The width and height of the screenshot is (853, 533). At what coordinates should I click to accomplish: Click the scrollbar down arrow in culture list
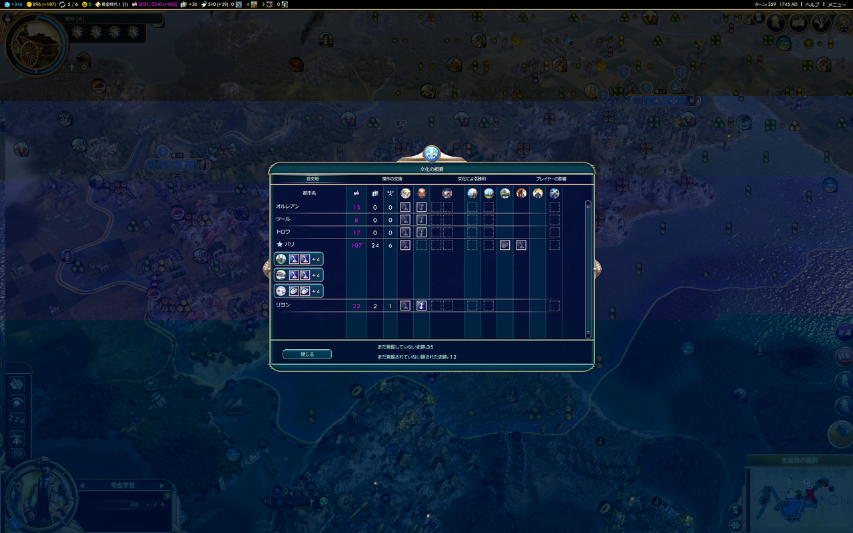click(x=588, y=334)
